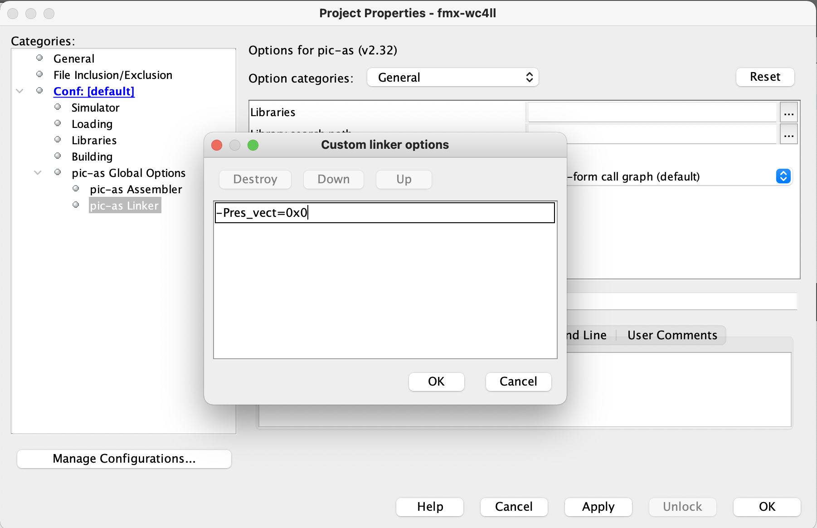Cancel the Custom linker options dialog
This screenshot has width=817, height=528.
[518, 381]
